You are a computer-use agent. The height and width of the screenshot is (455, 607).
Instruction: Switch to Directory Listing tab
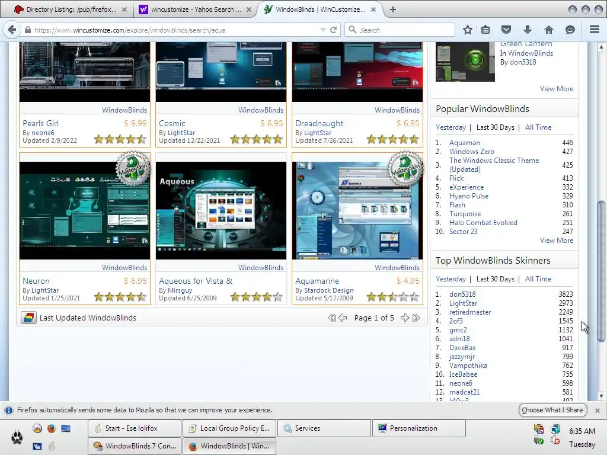tap(70, 9)
